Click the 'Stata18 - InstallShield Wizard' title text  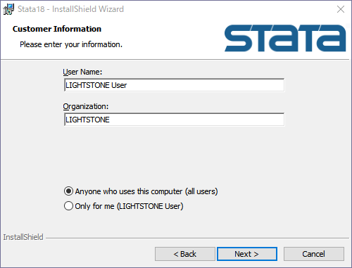click(x=70, y=9)
